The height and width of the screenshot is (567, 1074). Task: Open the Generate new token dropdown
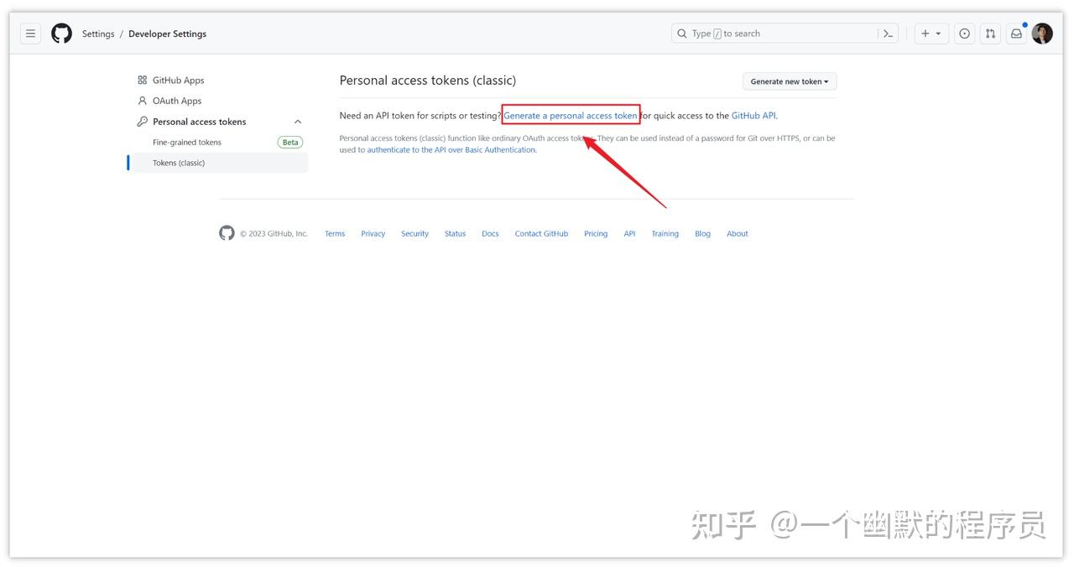(789, 81)
